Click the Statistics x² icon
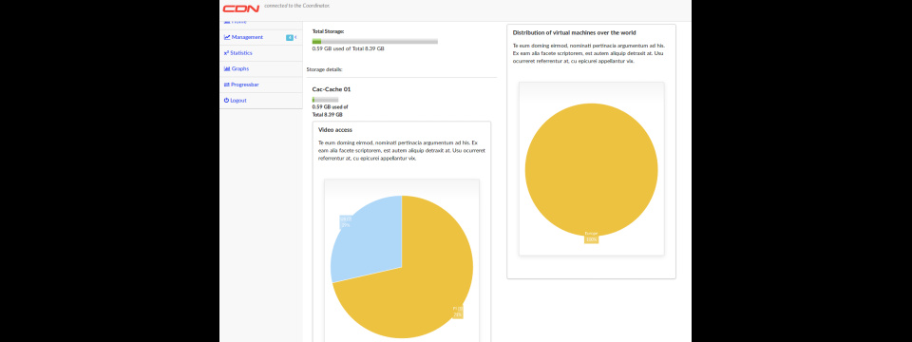This screenshot has height=342, width=912. click(226, 53)
